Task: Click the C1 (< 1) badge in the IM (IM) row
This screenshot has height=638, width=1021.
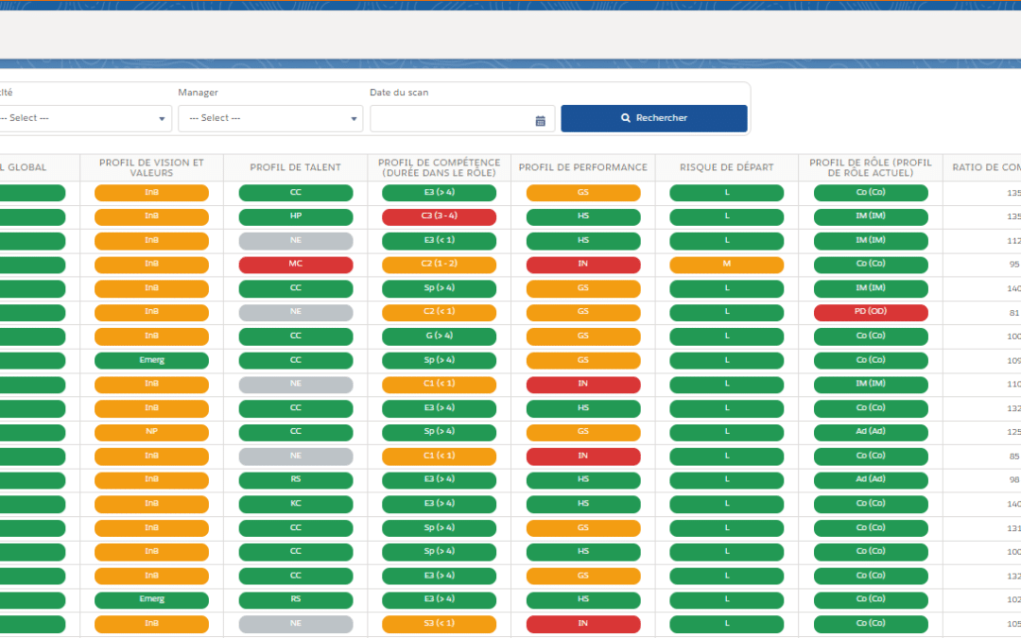Action: coord(440,384)
